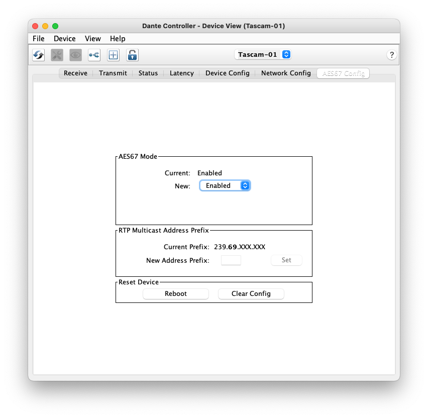428x418 pixels.
Task: Open the Tascam-01 device selector dropdown
Action: point(263,54)
